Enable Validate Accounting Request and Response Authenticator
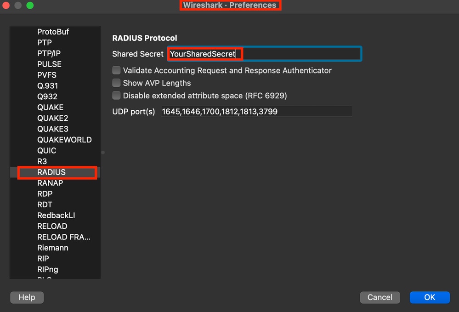The width and height of the screenshot is (459, 312). coord(116,70)
